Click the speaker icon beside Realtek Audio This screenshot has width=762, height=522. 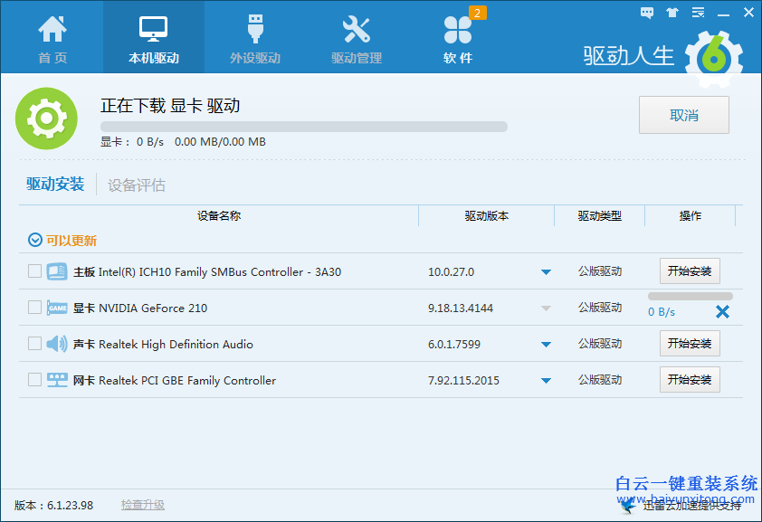pyautogui.click(x=57, y=344)
